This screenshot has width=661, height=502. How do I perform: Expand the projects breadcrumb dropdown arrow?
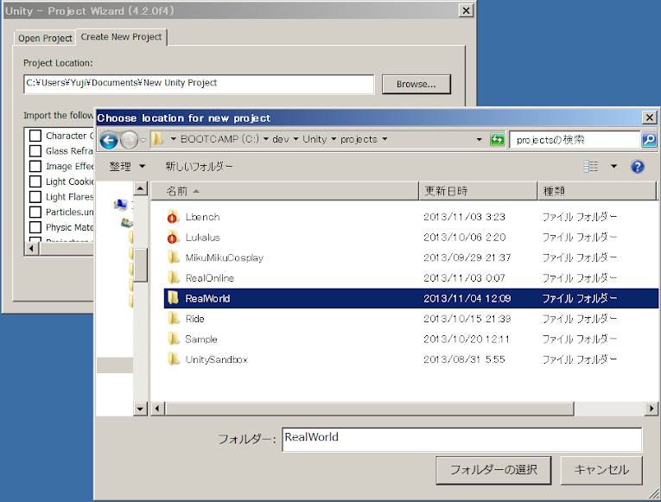tap(385, 139)
